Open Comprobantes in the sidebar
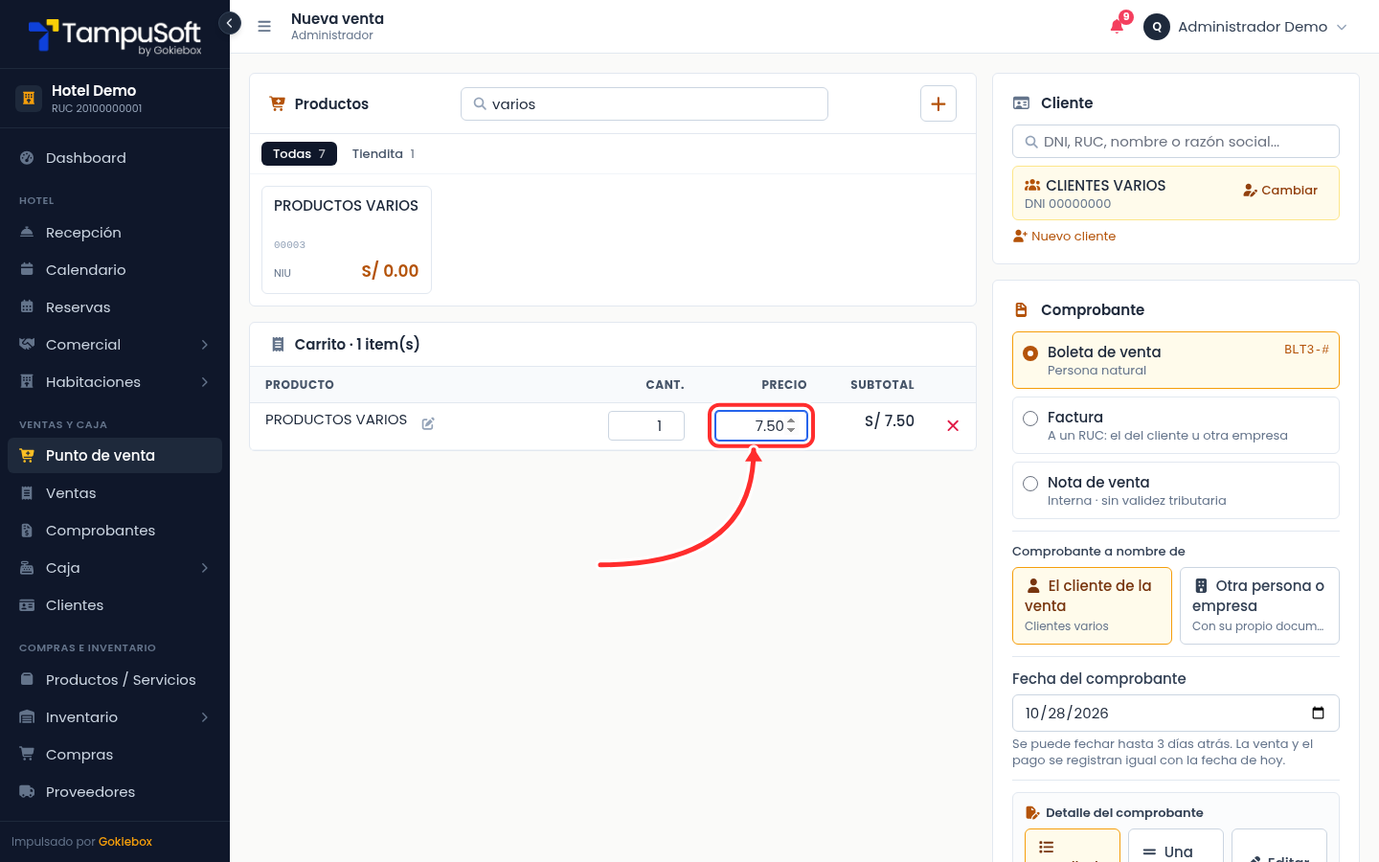The height and width of the screenshot is (862, 1379). coord(115,531)
